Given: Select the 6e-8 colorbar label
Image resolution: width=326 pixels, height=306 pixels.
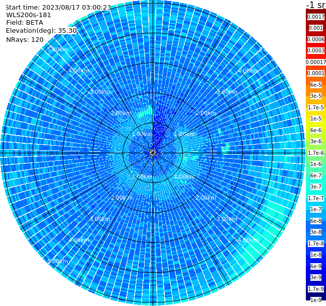Looking at the screenshot, I should (316, 221).
